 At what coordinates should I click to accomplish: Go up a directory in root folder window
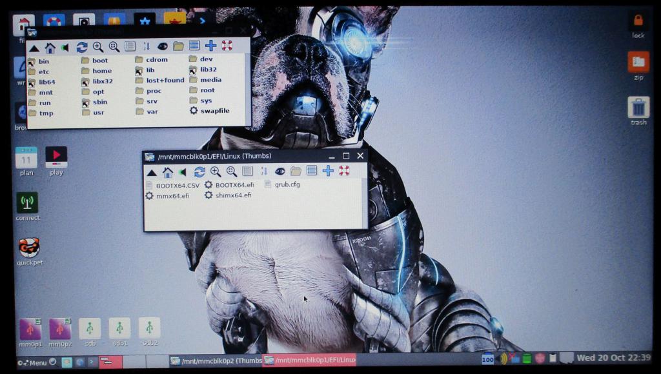(35, 48)
